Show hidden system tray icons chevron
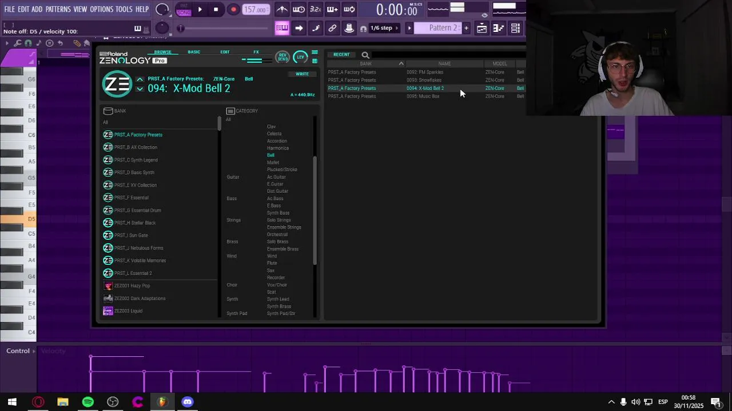 pyautogui.click(x=611, y=402)
